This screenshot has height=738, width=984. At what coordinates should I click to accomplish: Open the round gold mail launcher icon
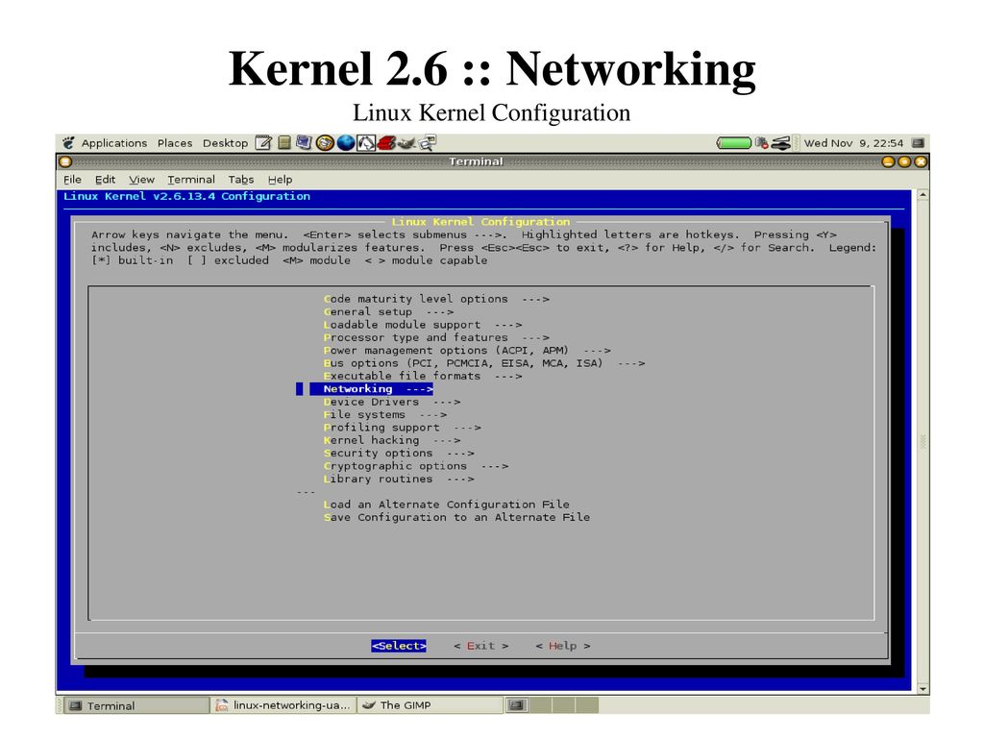tap(325, 143)
